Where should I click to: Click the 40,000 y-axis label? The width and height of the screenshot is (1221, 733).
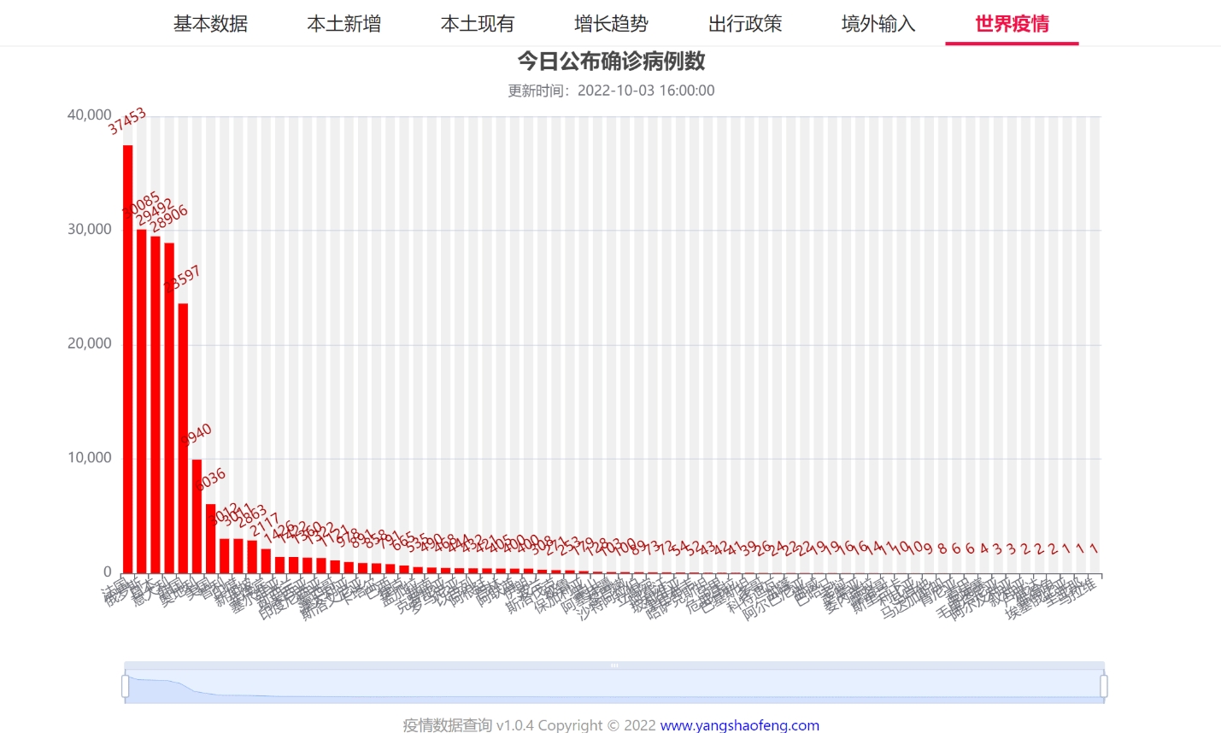tap(90, 115)
